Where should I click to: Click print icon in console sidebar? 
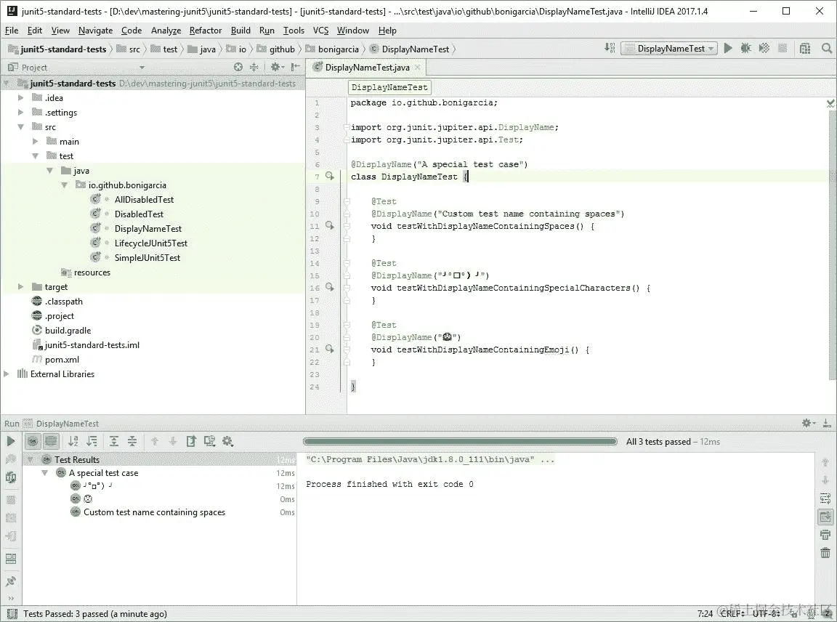tap(825, 534)
